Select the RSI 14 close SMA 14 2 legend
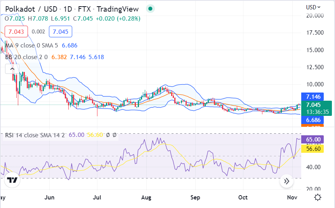Image resolution: width=335 pixels, height=208 pixels. click(x=35, y=135)
